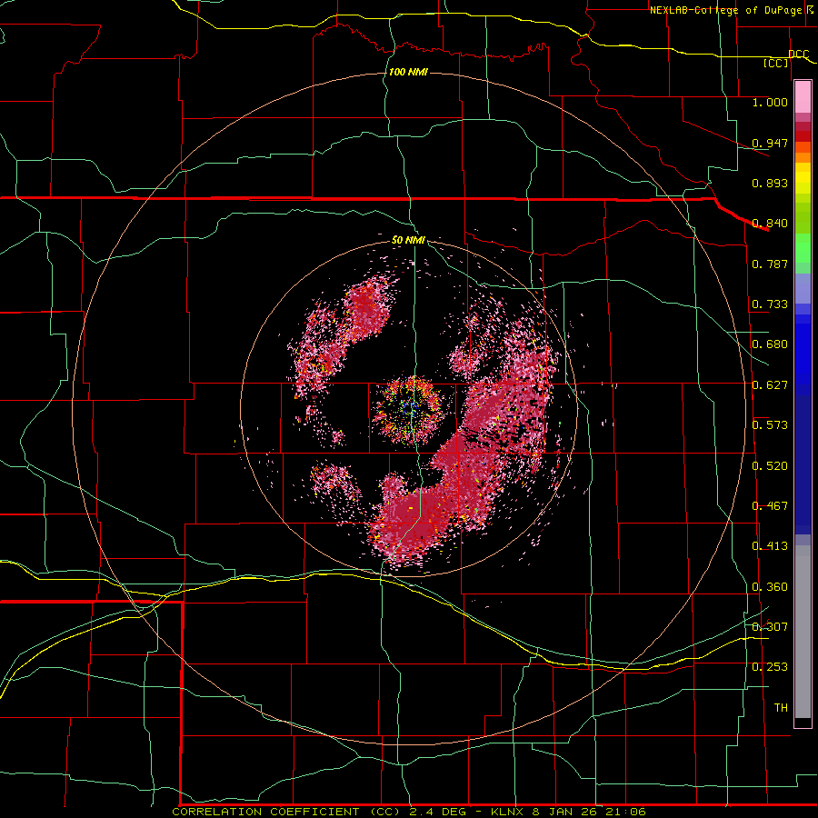Click the 0.787 legend value
818x818 pixels.
click(770, 264)
